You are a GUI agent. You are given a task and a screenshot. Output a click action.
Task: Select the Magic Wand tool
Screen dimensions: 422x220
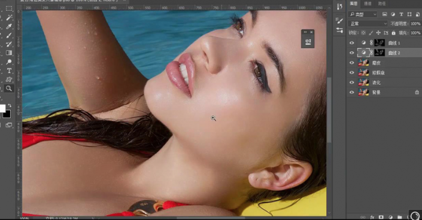point(9,18)
